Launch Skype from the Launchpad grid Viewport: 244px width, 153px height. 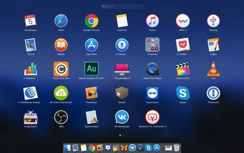183,93
